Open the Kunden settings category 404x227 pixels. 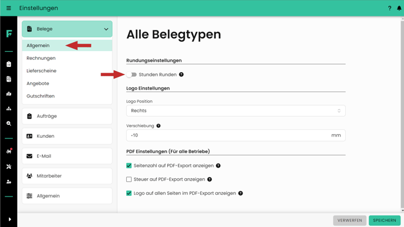coord(67,136)
